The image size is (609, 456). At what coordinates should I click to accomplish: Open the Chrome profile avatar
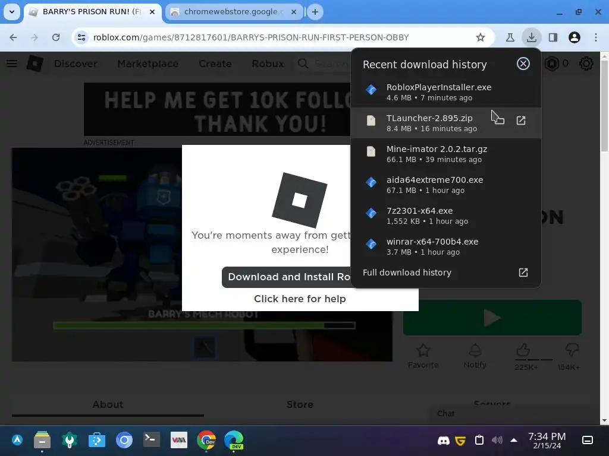click(574, 37)
